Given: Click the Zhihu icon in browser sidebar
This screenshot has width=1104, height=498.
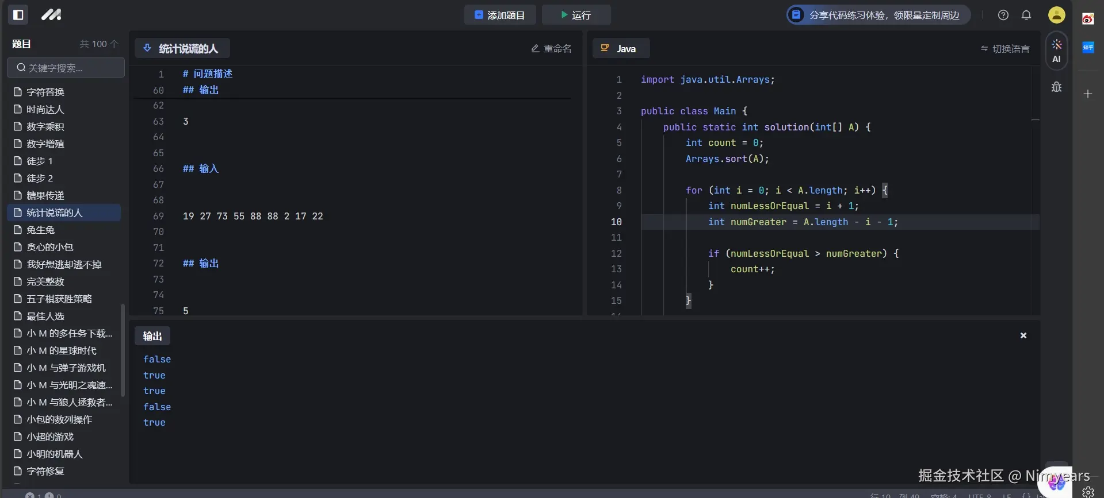Looking at the screenshot, I should coord(1087,48).
